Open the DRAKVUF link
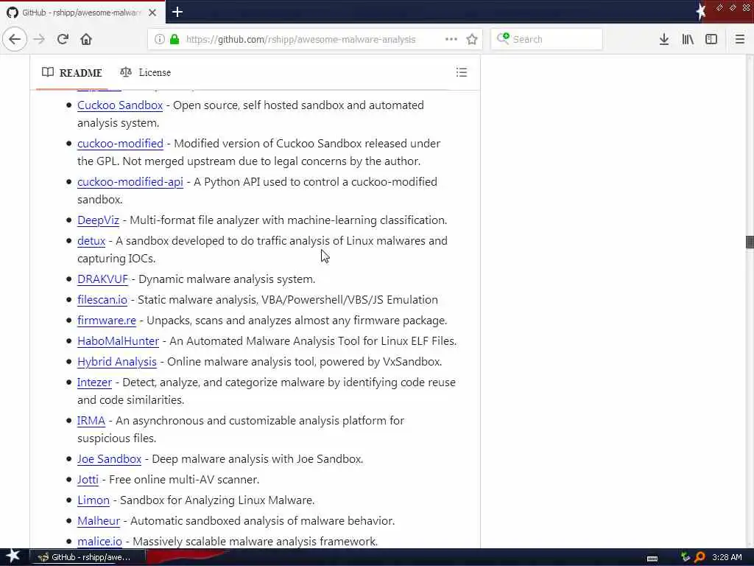This screenshot has width=754, height=566. pos(102,279)
